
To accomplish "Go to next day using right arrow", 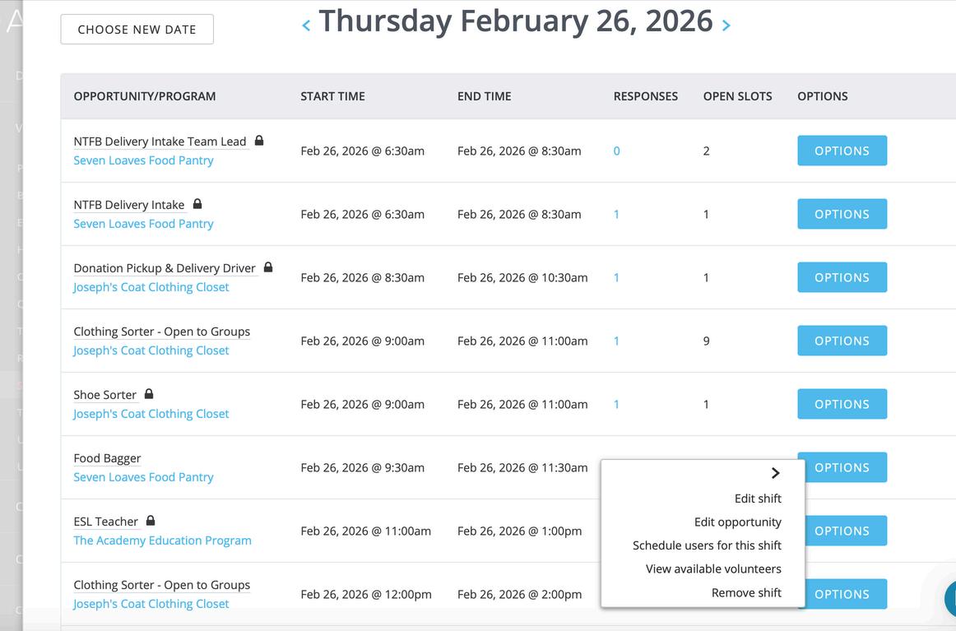I will coord(726,26).
